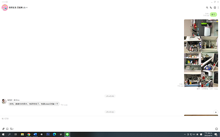Start a voice call with phone icon

click(x=211, y=8)
